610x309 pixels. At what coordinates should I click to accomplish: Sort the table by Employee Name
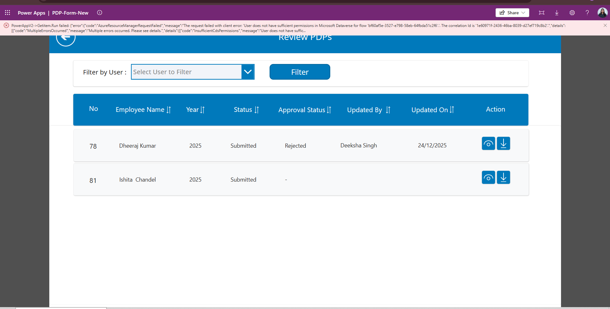pos(168,110)
